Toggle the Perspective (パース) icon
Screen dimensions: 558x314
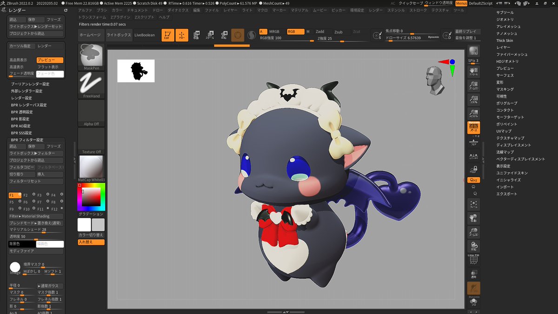coord(473,128)
